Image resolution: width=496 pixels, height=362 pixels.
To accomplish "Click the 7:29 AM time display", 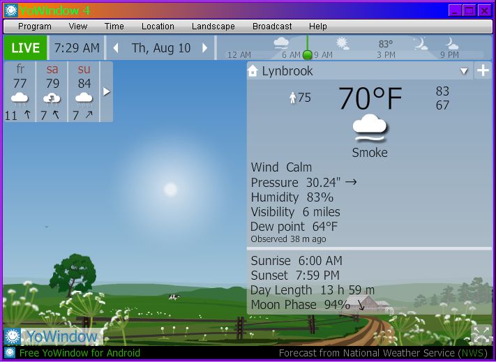I will point(77,48).
